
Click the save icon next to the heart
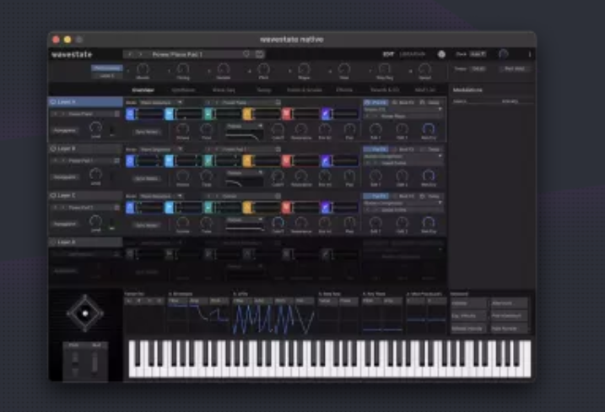tap(259, 54)
